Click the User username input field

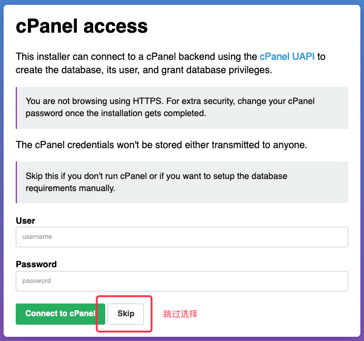tap(181, 237)
